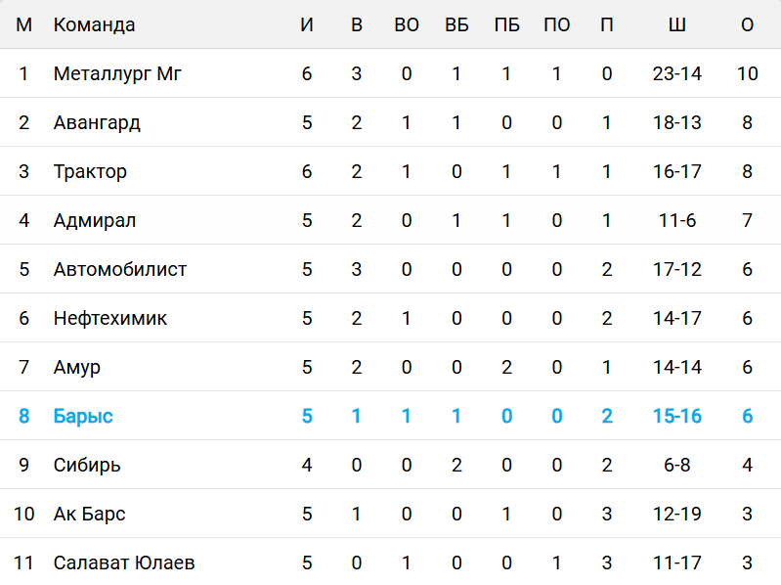Select the Трактор team row name
This screenshot has height=585, width=781.
90,171
